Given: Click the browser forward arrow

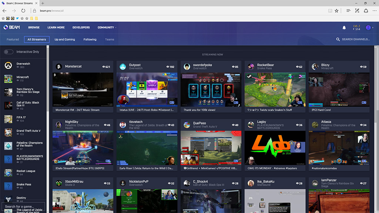Looking at the screenshot, I should click(x=14, y=11).
